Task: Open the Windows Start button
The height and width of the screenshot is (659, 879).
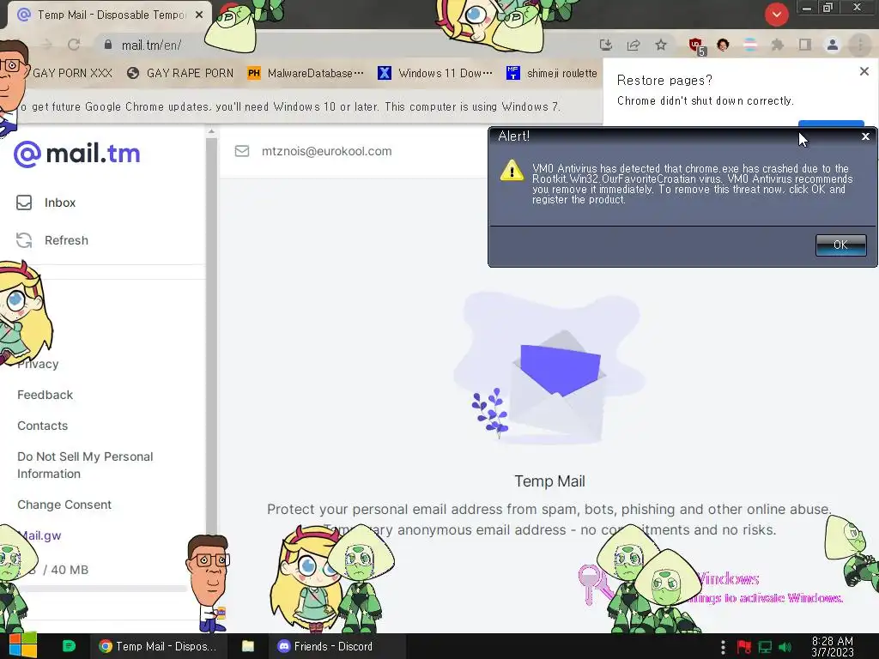Action: (23, 646)
